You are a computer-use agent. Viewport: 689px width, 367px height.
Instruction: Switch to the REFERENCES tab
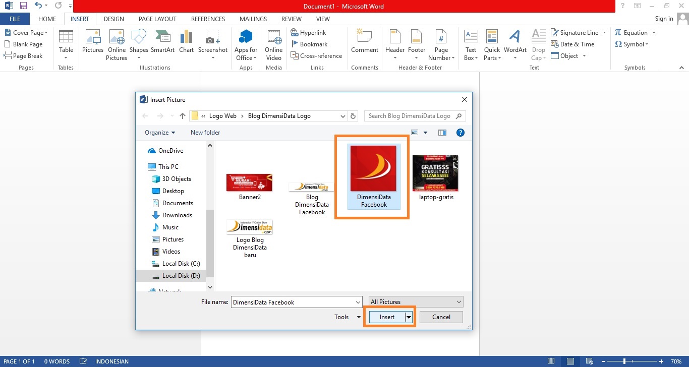208,19
